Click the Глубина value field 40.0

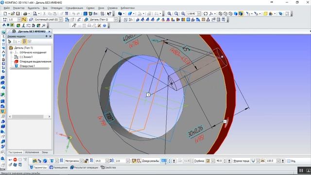click(219, 161)
